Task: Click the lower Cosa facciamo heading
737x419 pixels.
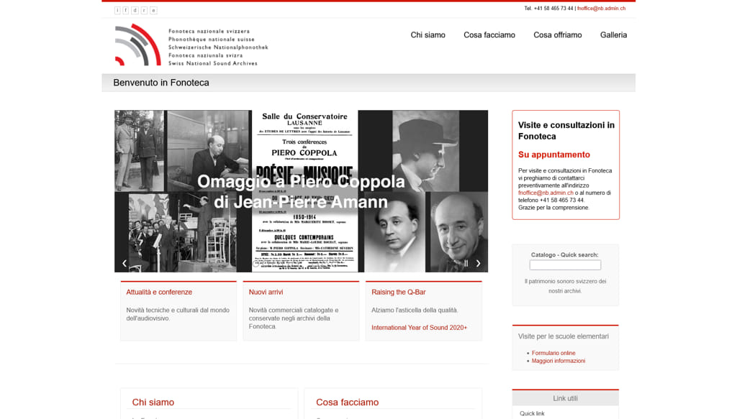Action: click(x=347, y=402)
